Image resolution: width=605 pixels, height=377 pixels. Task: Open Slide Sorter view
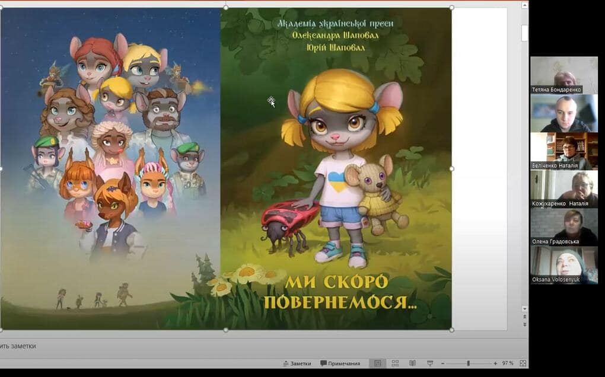click(x=395, y=363)
